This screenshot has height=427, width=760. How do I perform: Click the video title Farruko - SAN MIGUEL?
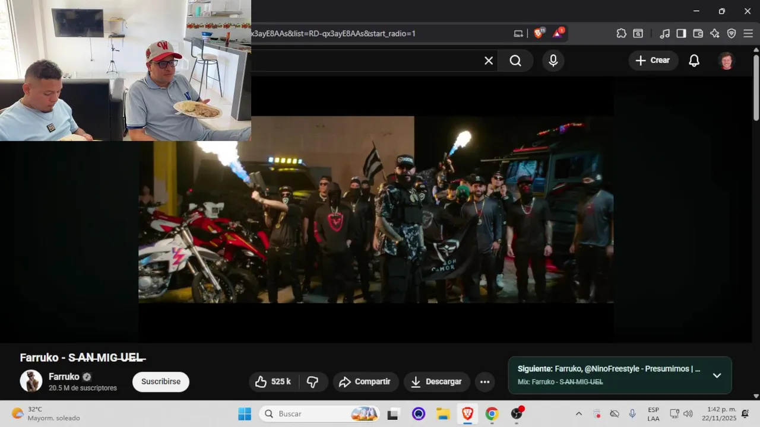pos(83,358)
